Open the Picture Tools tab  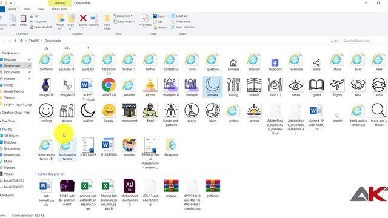coord(59,9)
